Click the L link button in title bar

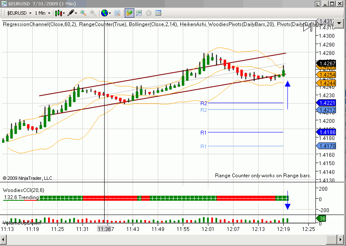[x=318, y=4]
